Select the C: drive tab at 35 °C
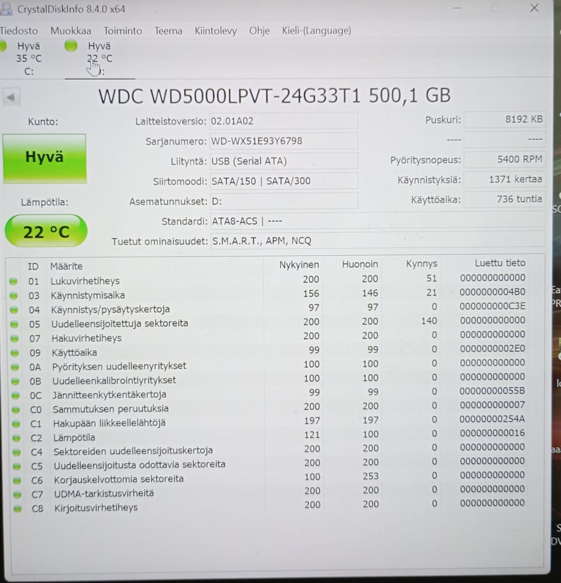561x583 pixels. pos(29,59)
